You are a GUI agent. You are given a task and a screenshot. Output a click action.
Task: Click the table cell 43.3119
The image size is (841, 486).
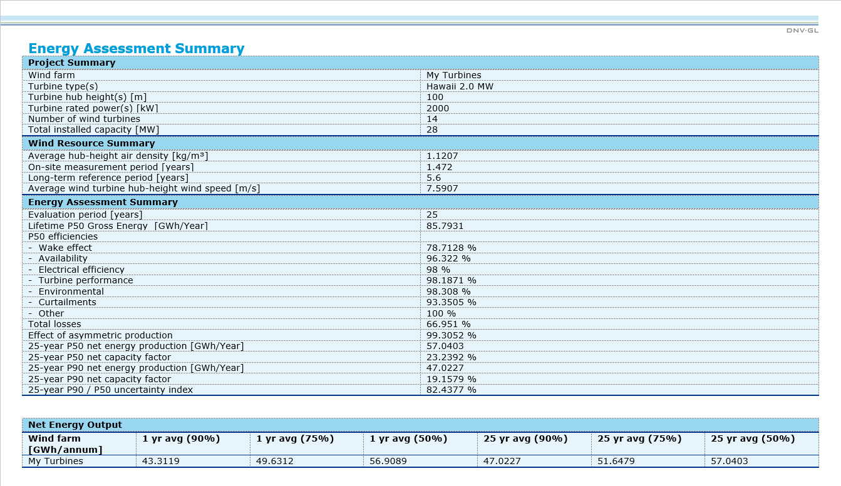click(x=160, y=462)
